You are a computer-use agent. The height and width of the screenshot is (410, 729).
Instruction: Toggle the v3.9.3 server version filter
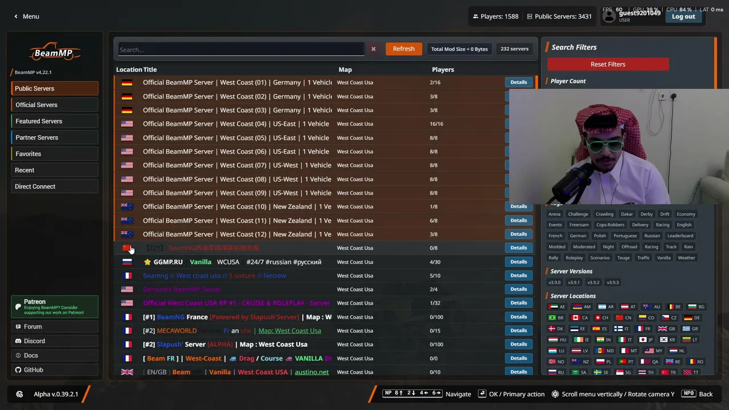coord(613,282)
